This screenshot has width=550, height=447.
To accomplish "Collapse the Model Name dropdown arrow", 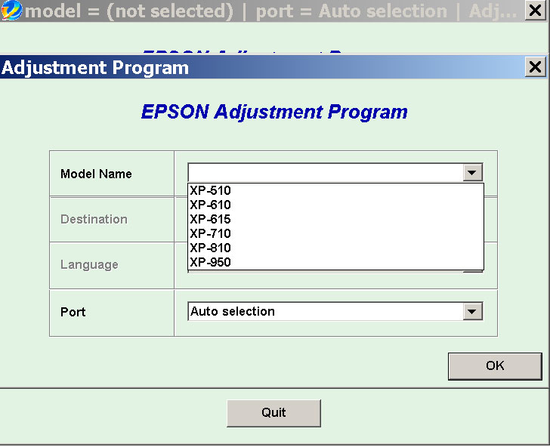I will click(472, 172).
